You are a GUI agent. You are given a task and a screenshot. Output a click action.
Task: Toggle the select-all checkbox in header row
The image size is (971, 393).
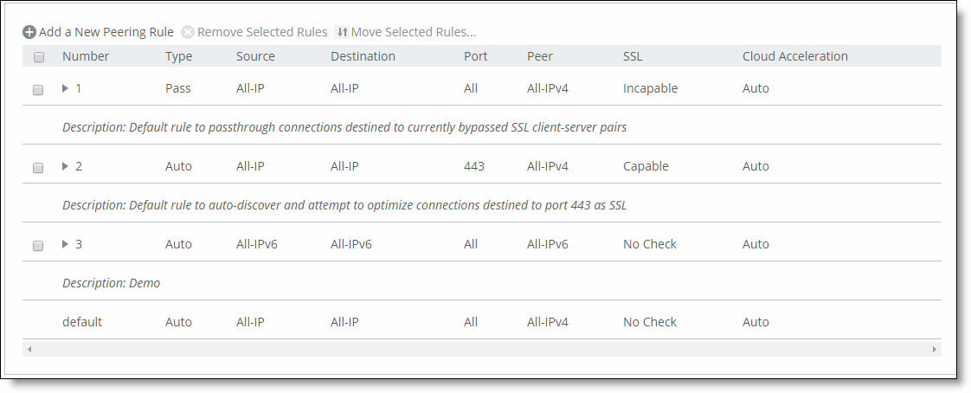(39, 58)
